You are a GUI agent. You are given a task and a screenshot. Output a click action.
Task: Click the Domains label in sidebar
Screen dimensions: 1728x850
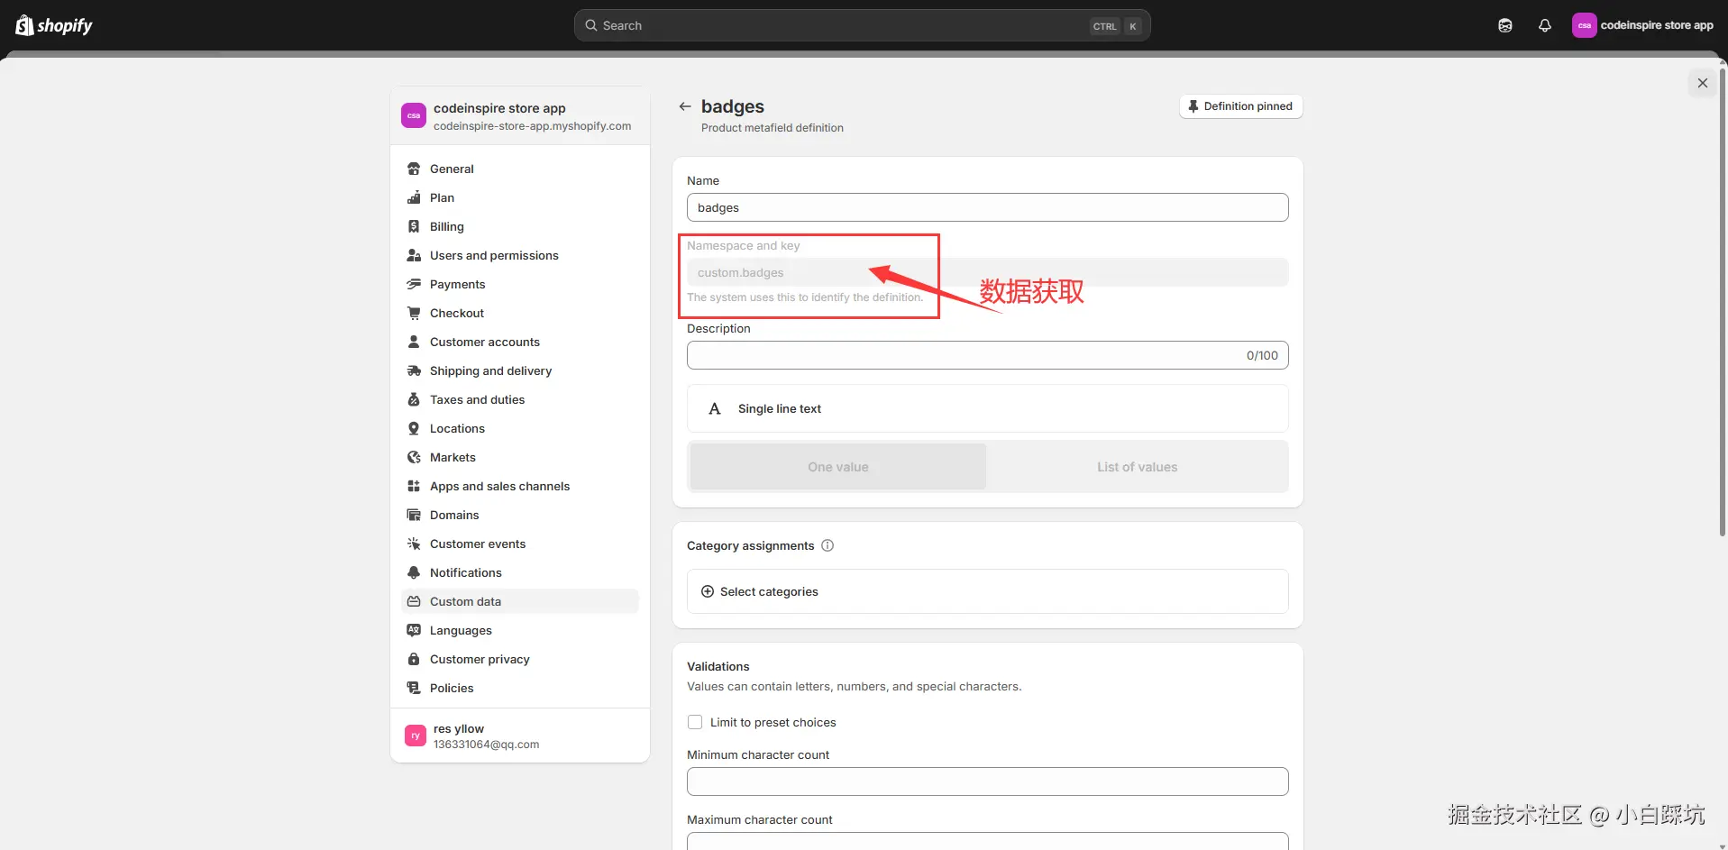click(x=454, y=515)
